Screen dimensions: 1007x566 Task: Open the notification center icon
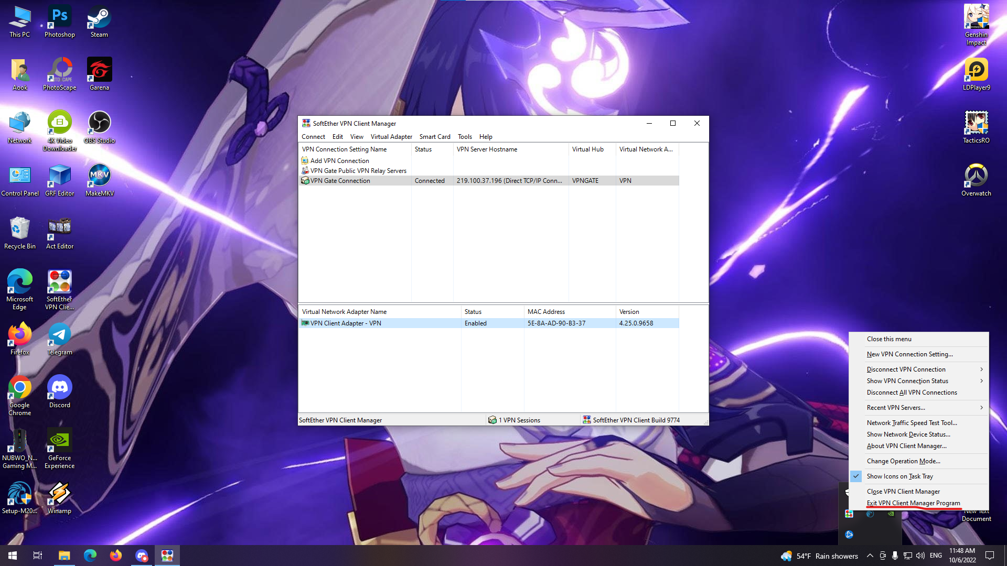point(990,556)
